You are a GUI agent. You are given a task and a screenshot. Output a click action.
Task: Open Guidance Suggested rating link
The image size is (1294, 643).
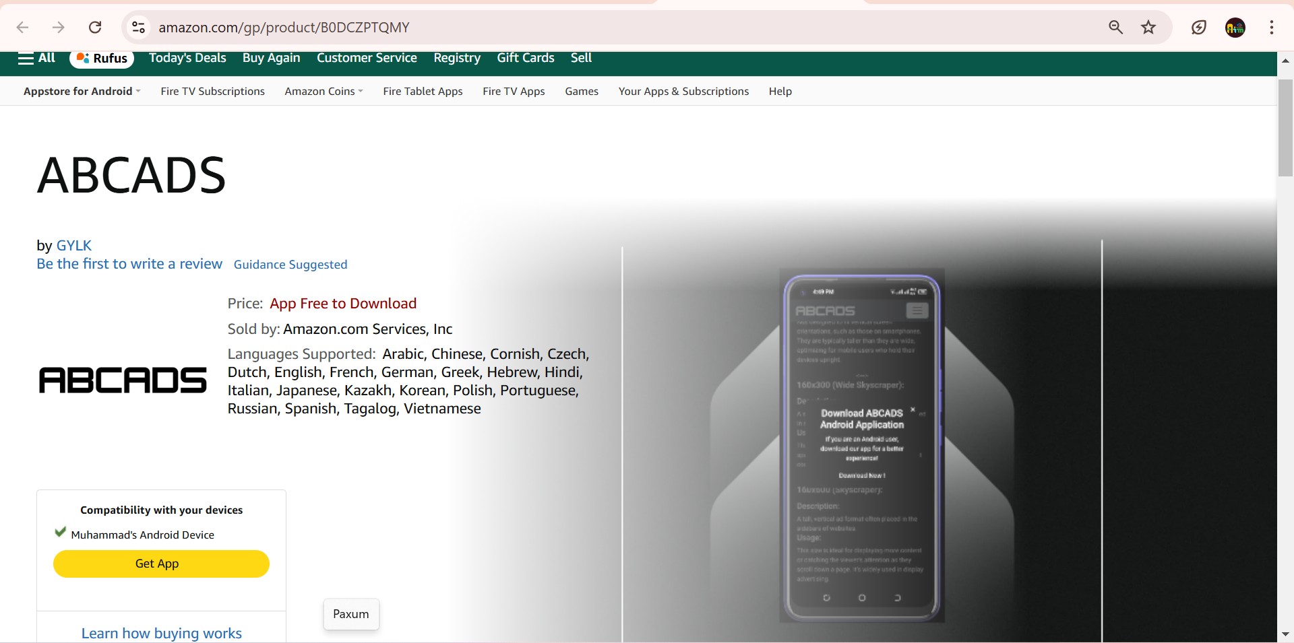tap(290, 265)
